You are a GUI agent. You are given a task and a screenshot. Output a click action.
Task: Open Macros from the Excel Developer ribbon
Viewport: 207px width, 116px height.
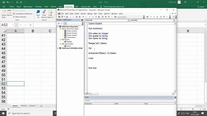[x=9, y=13]
